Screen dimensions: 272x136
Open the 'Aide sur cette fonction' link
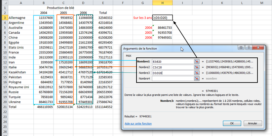pyautogui.click(x=138, y=123)
